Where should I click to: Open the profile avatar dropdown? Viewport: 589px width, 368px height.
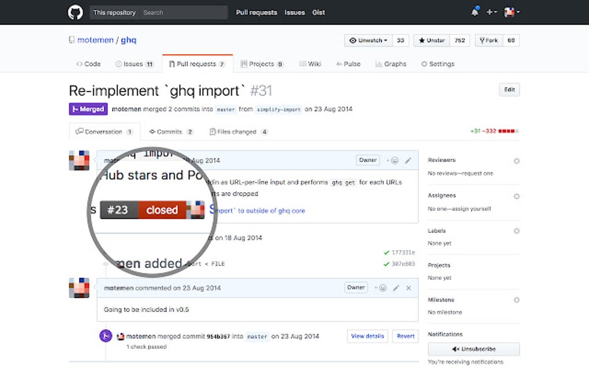[x=510, y=12]
